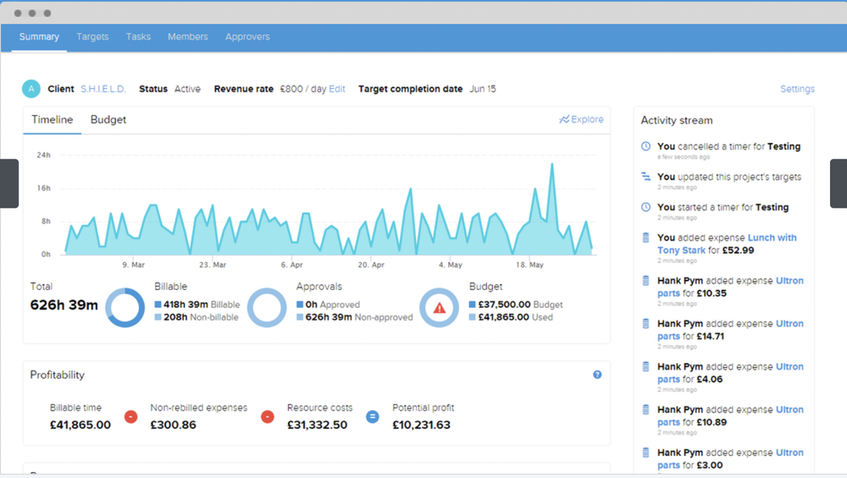The height and width of the screenshot is (478, 847).
Task: Click expense icon beside £4.06 Ultron parts
Action: pyautogui.click(x=645, y=367)
